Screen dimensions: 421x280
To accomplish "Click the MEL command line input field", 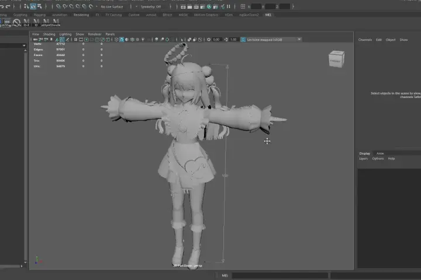I will click(279, 275).
